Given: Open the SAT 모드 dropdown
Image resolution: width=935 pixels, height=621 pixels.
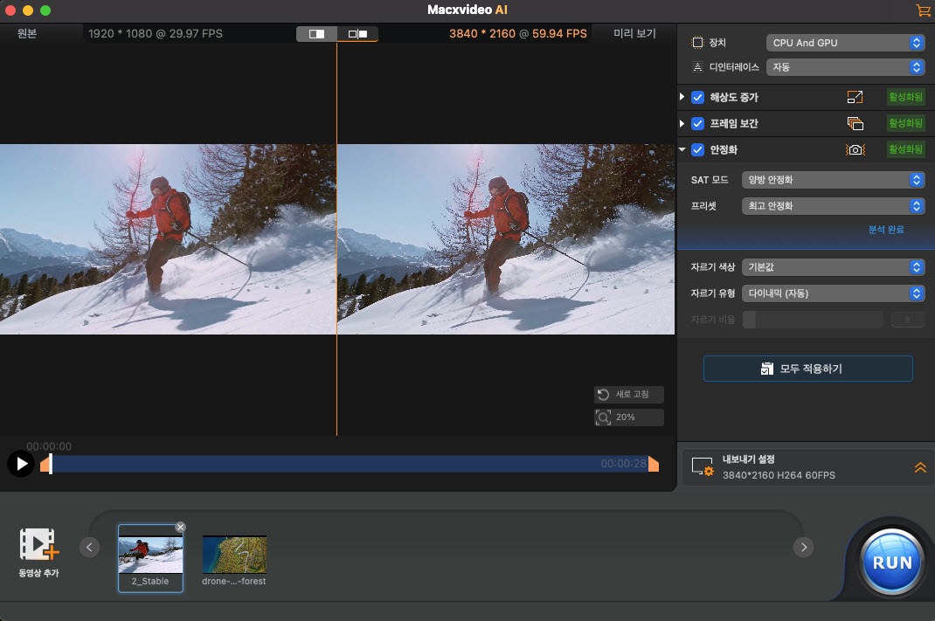Looking at the screenshot, I should pos(832,180).
